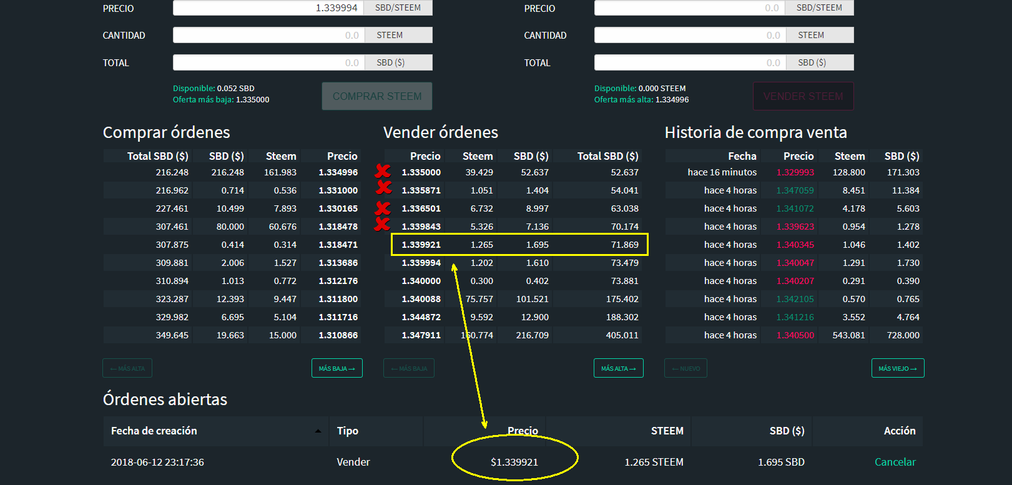Select the Disponible 0.052 SBD balance link

coord(214,89)
